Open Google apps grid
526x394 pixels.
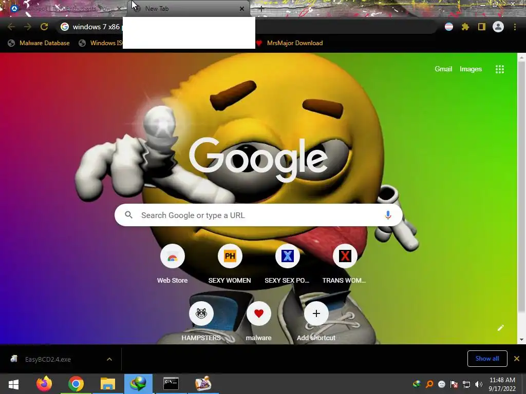pos(500,69)
